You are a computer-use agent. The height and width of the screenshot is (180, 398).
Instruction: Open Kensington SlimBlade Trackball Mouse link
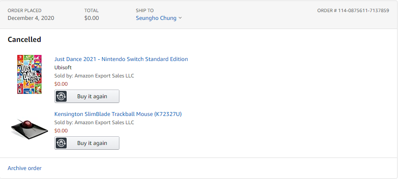pos(118,114)
